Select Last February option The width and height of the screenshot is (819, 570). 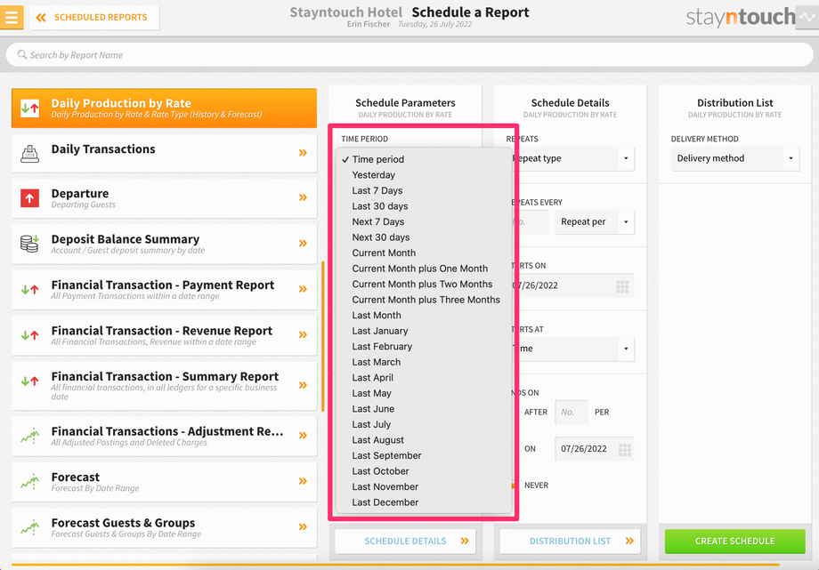pyautogui.click(x=424, y=347)
